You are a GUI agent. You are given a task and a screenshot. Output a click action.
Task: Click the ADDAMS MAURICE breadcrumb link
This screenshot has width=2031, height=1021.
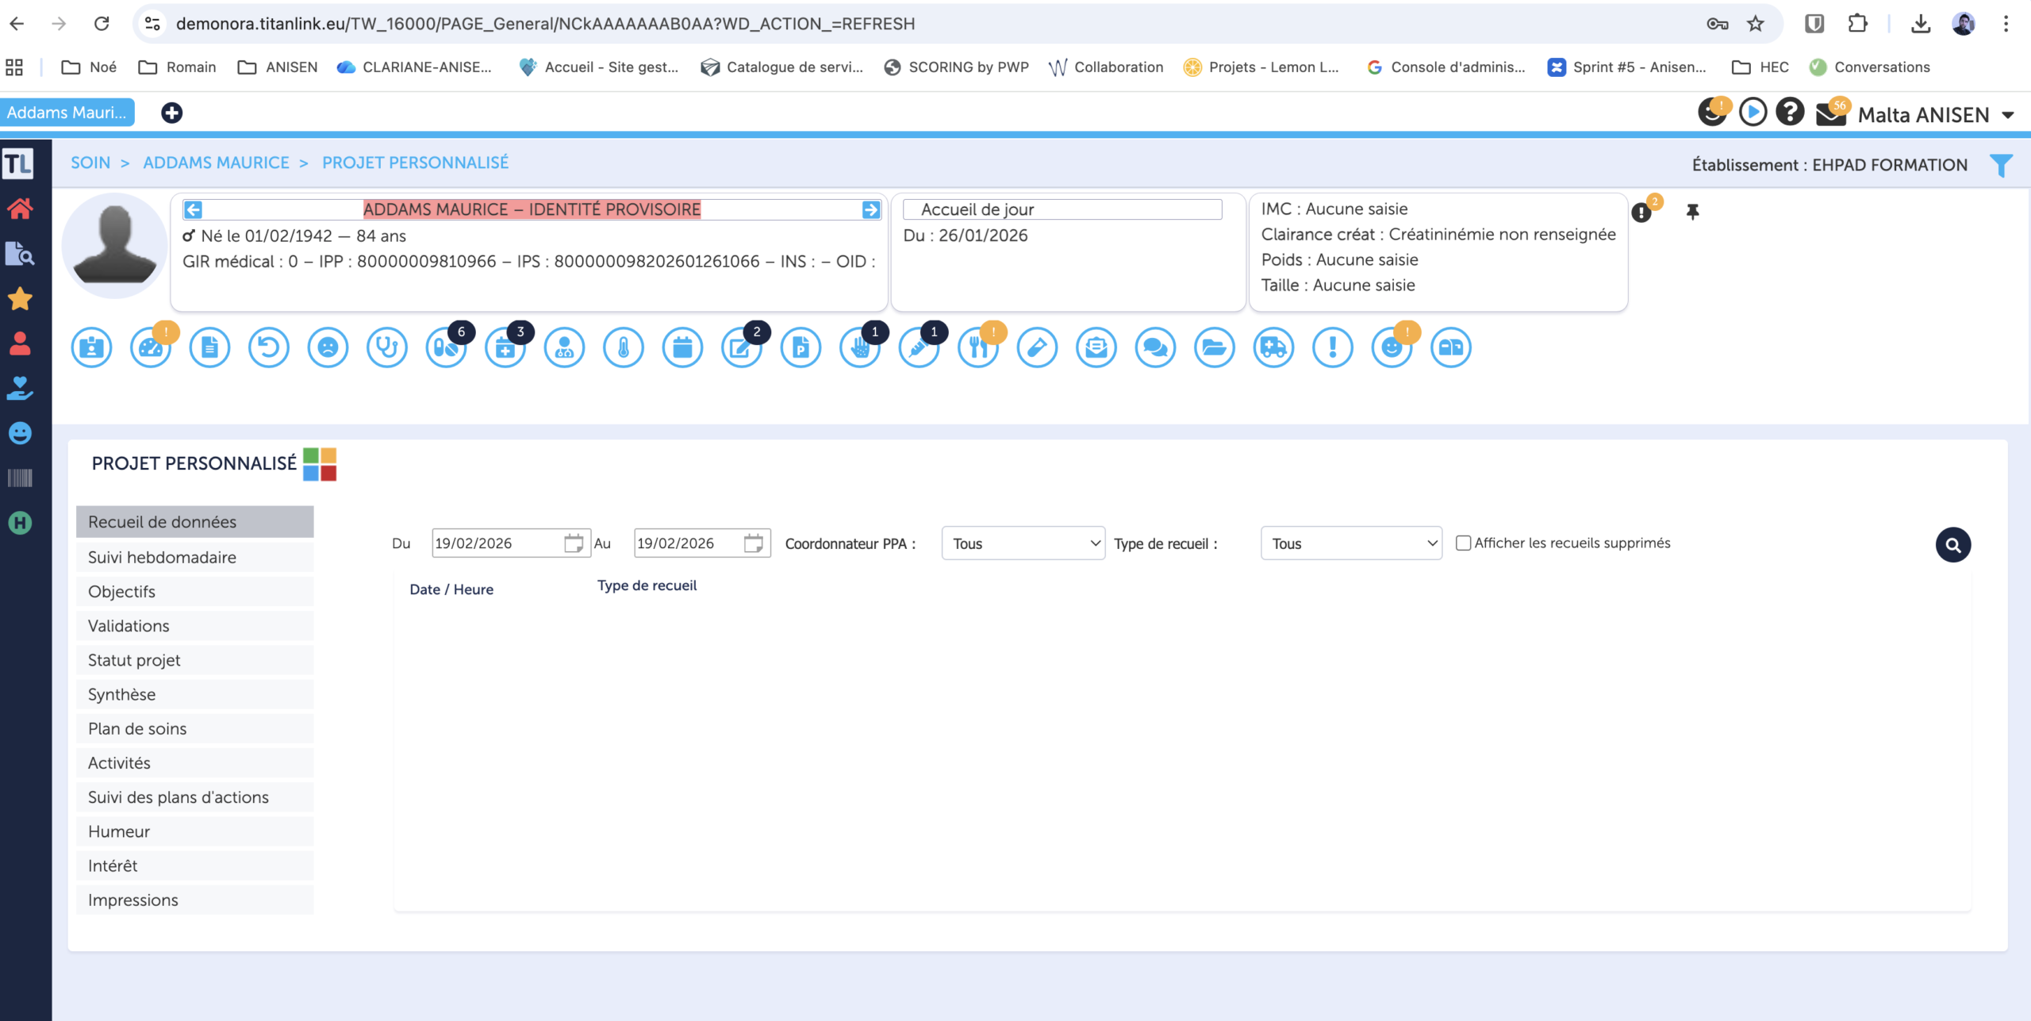coord(216,163)
